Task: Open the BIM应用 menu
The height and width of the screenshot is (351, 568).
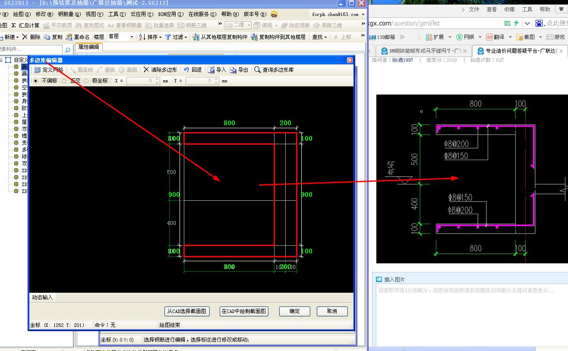Action: pos(171,14)
